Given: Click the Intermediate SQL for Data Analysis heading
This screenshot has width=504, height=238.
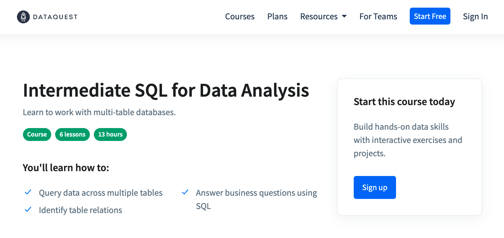Looking at the screenshot, I should (166, 91).
